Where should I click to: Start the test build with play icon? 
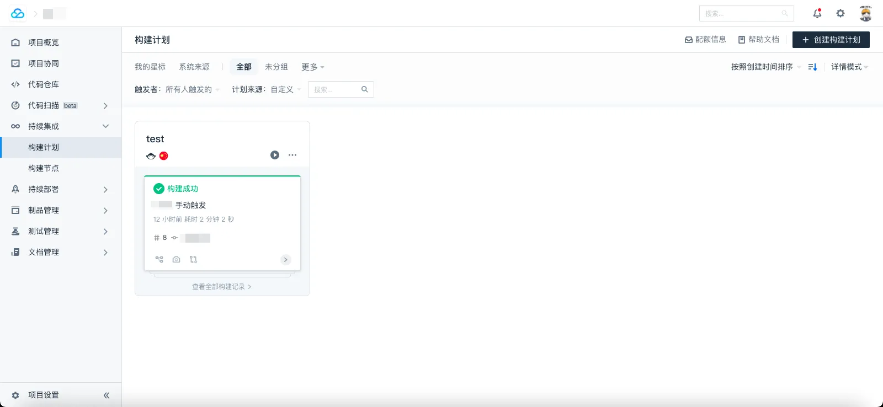[x=275, y=155]
